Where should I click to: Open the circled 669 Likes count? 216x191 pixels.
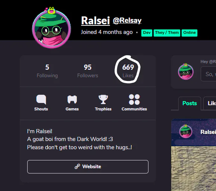tap(128, 71)
